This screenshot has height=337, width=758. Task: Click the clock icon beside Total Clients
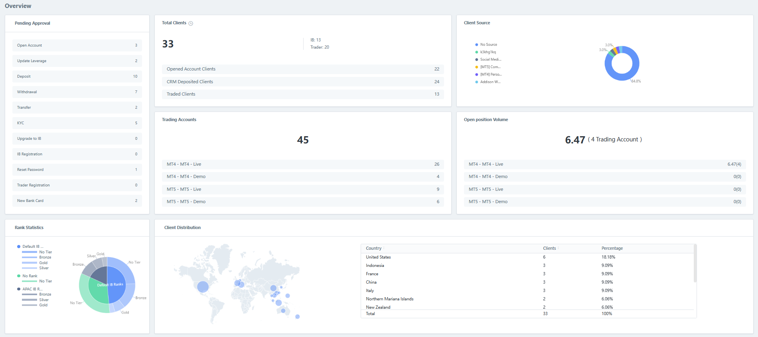(191, 24)
